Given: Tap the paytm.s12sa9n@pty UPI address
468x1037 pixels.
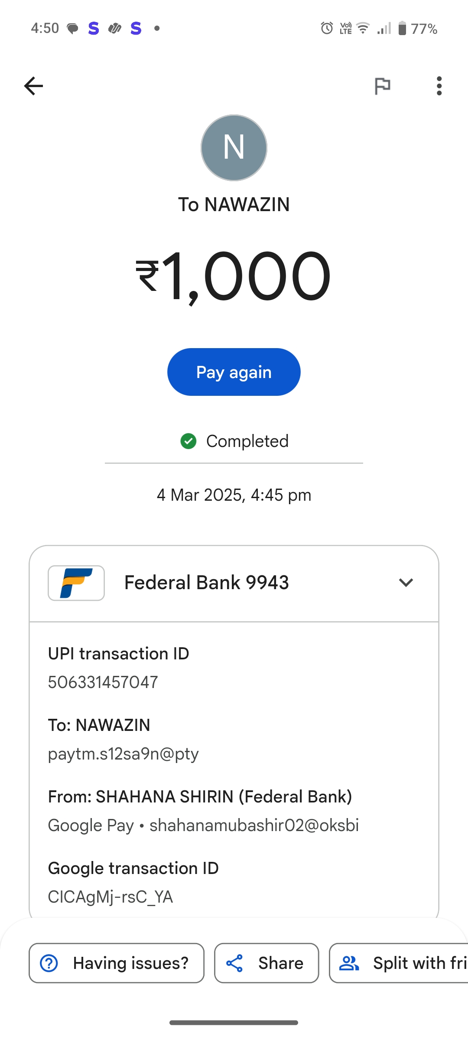Looking at the screenshot, I should [123, 754].
